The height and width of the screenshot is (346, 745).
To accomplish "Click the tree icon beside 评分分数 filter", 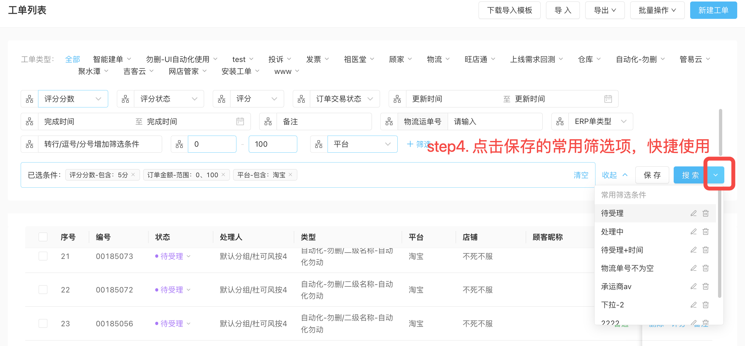I will (29, 99).
